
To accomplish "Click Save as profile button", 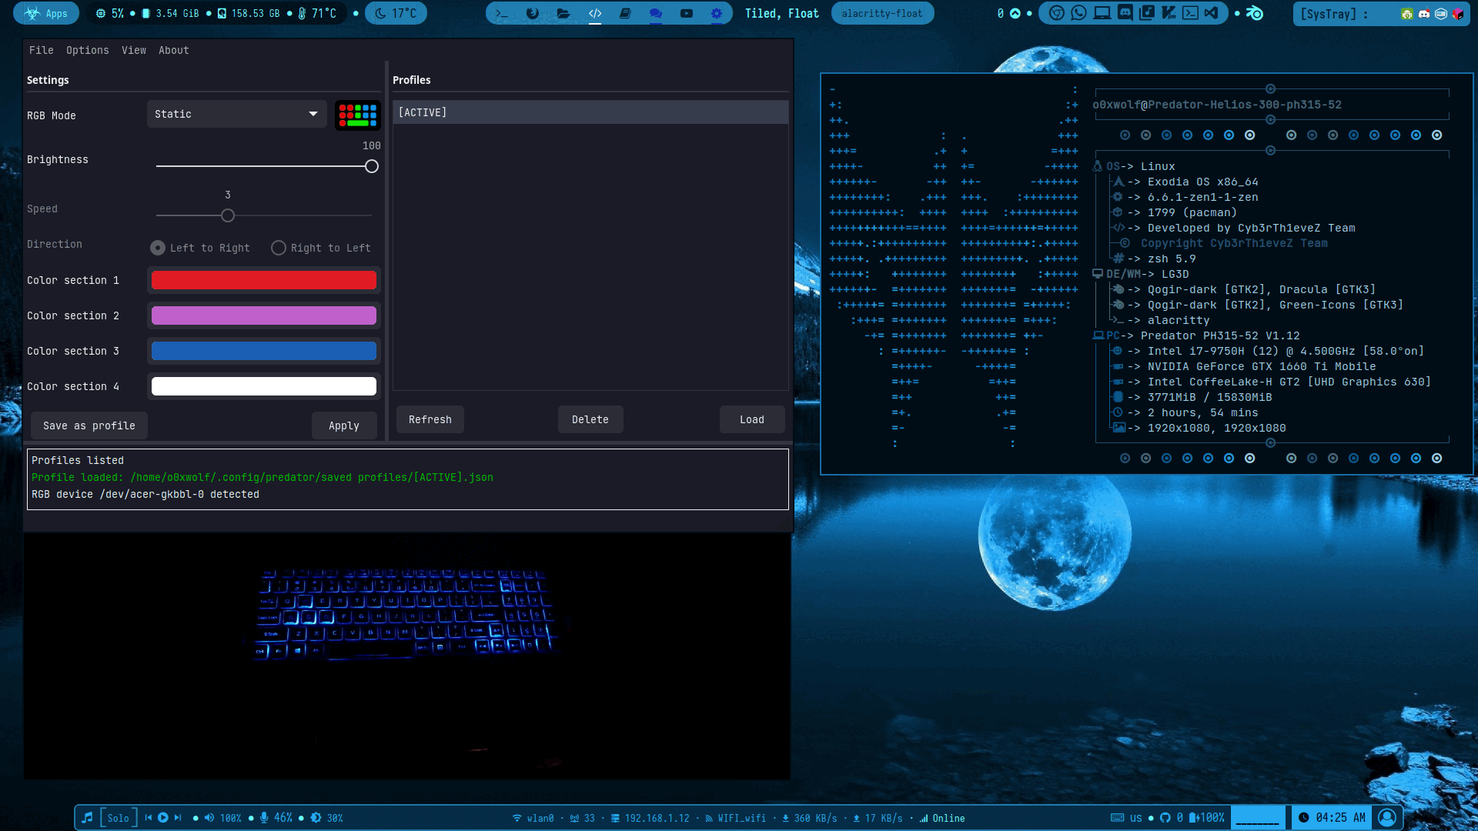I will pyautogui.click(x=89, y=426).
